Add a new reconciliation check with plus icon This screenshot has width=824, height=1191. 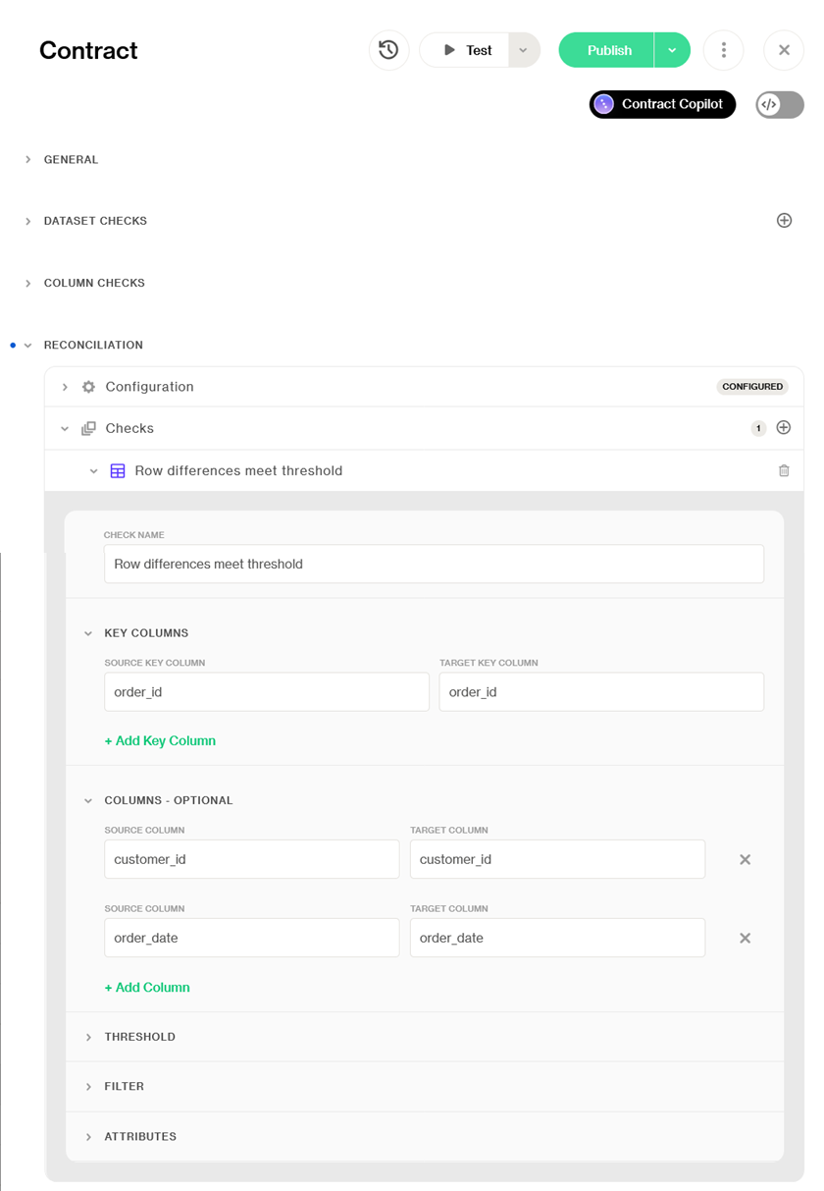[x=783, y=428]
